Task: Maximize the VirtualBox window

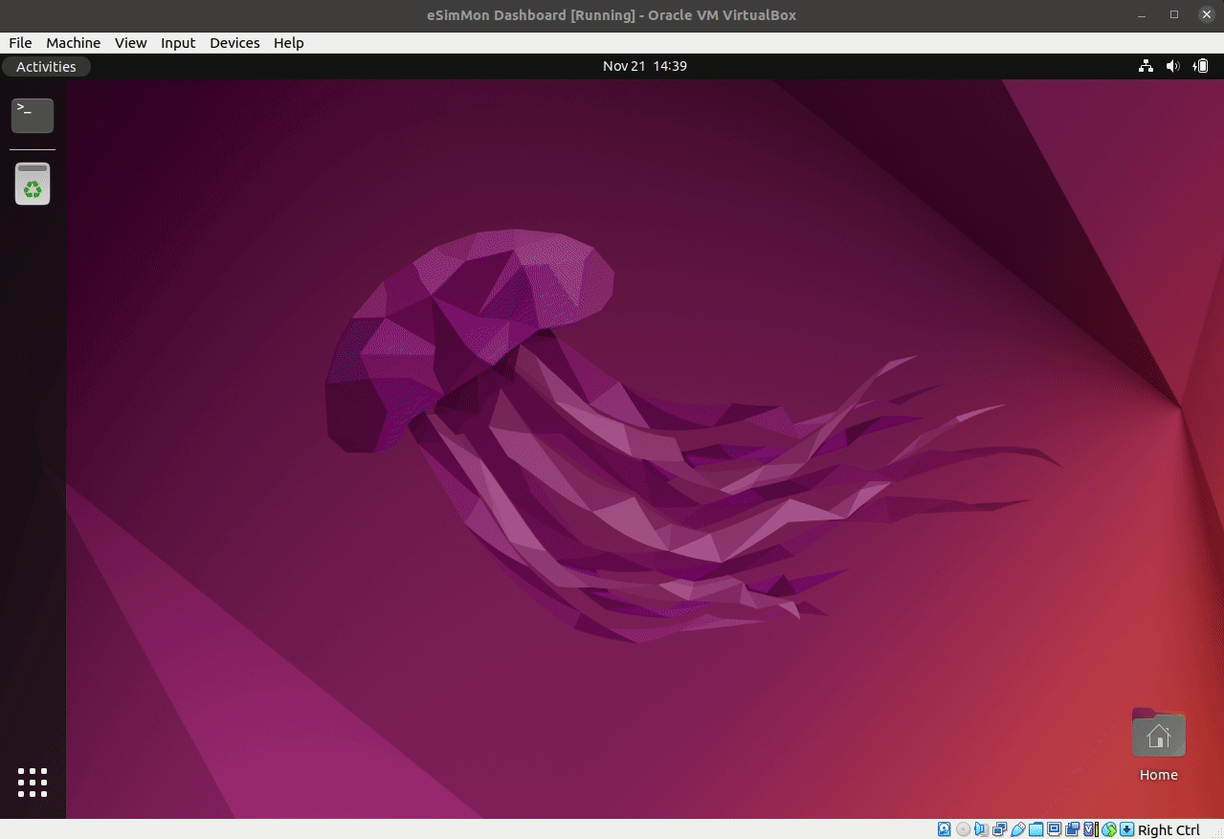Action: 1174,15
